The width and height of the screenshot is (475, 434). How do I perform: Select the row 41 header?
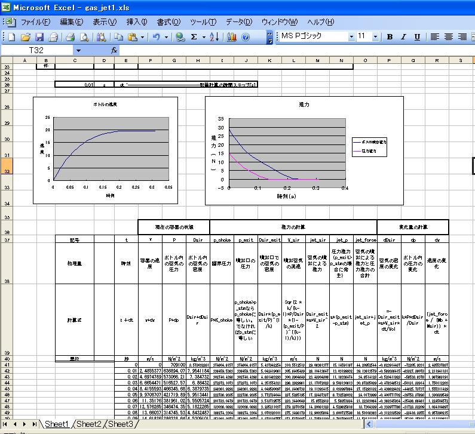click(7, 365)
